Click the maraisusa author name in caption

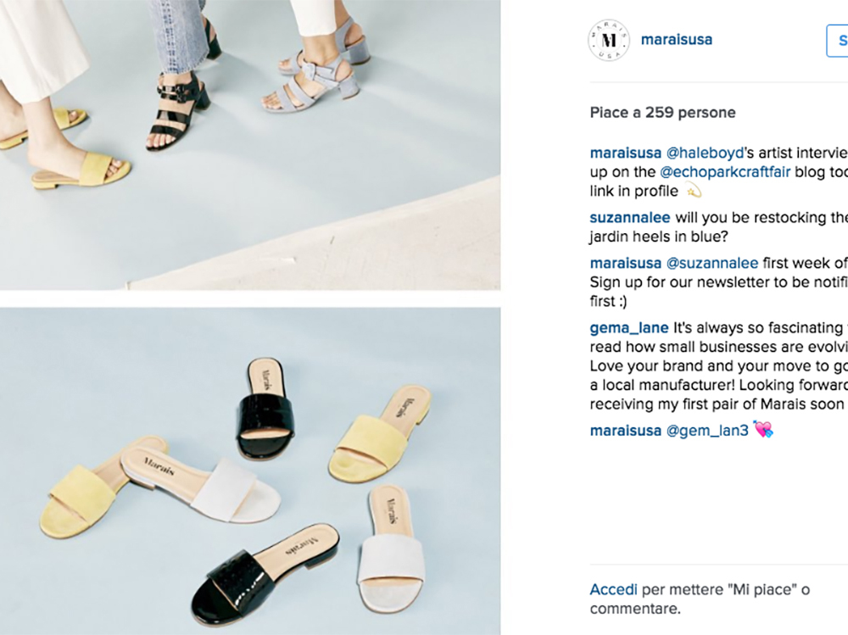[x=625, y=153]
